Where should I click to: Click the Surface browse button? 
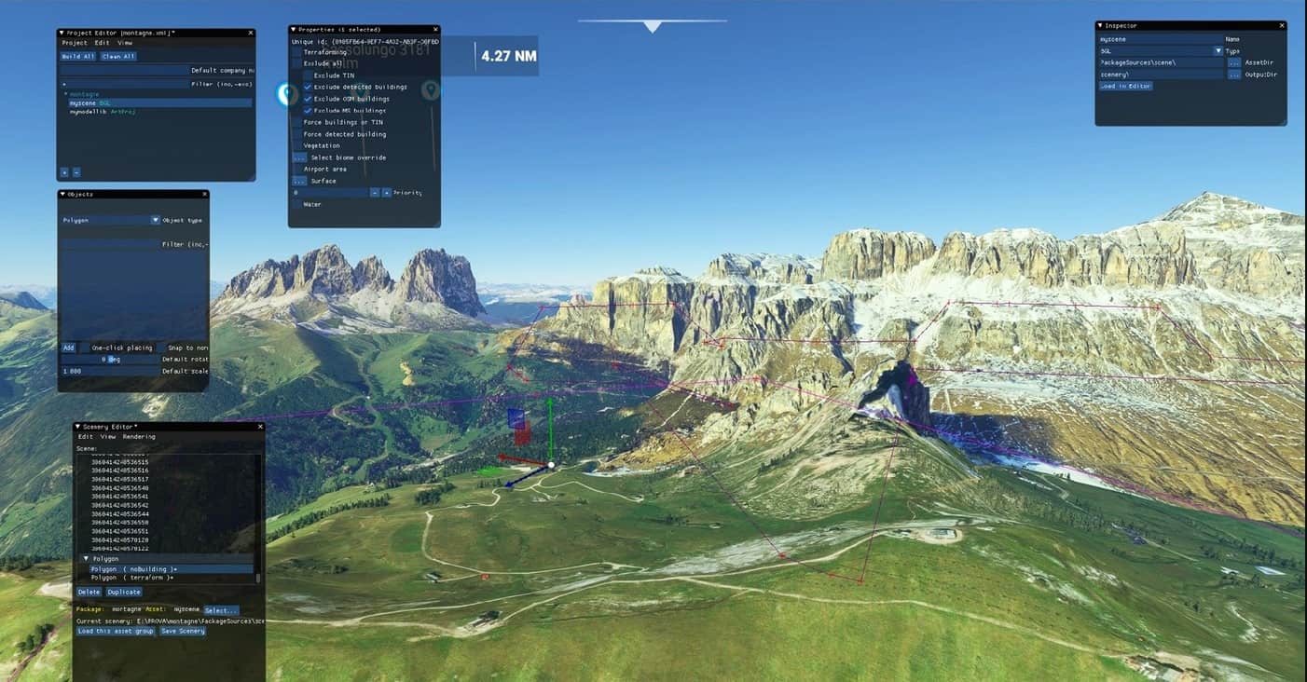(298, 181)
